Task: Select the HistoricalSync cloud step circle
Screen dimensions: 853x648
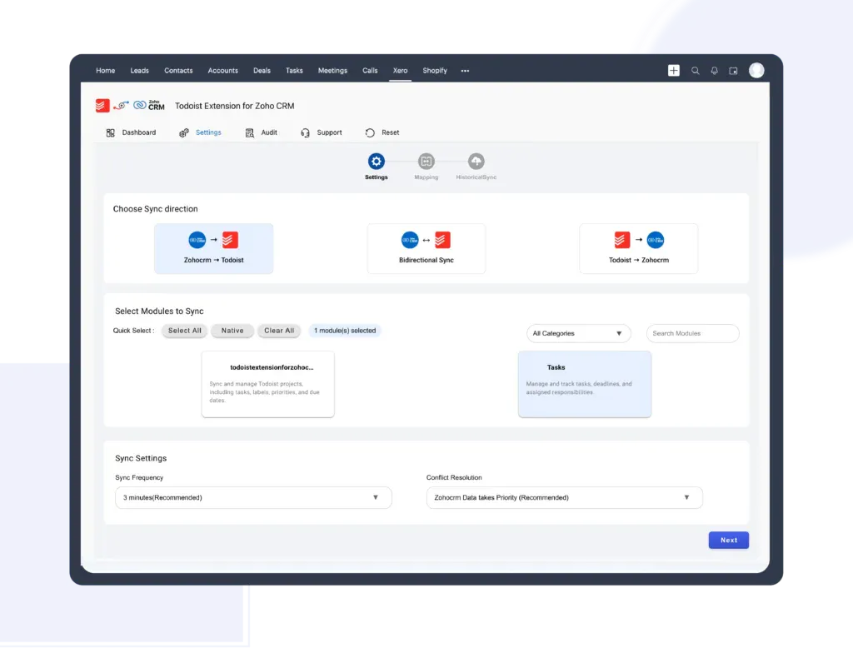Action: [476, 161]
